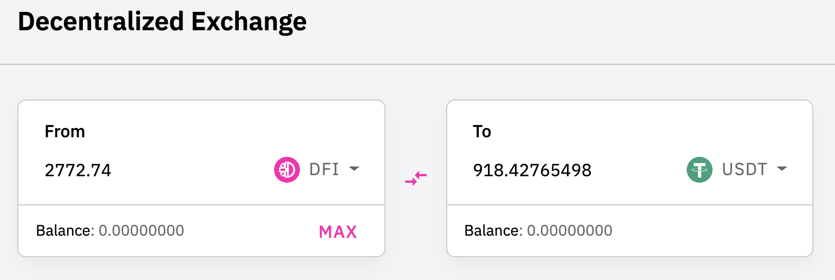
Task: Click the horizontal rule below the page heading
Action: [x=417, y=64]
